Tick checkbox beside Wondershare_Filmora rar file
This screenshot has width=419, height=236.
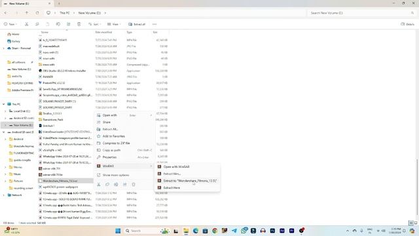tap(40, 181)
